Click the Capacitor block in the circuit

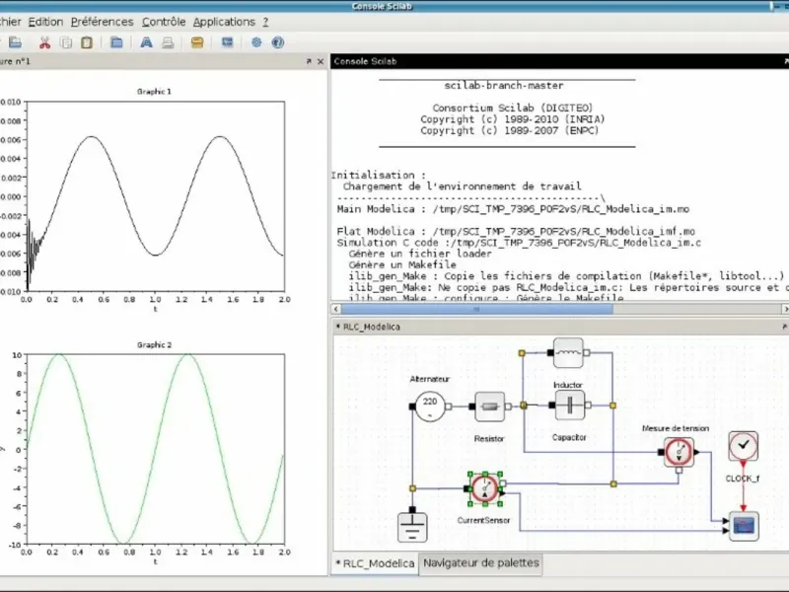pos(570,406)
